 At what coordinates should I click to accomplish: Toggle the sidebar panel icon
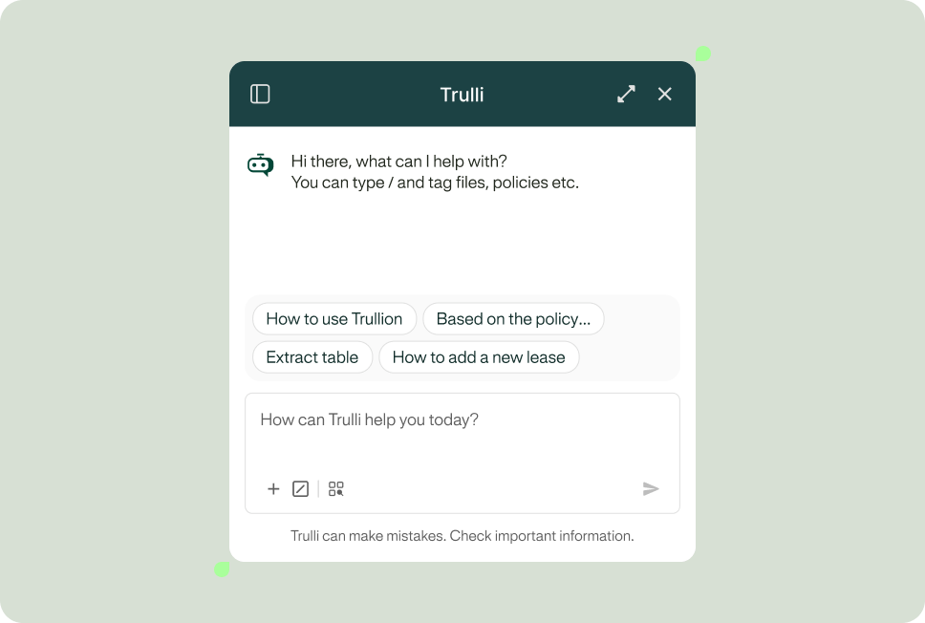260,94
